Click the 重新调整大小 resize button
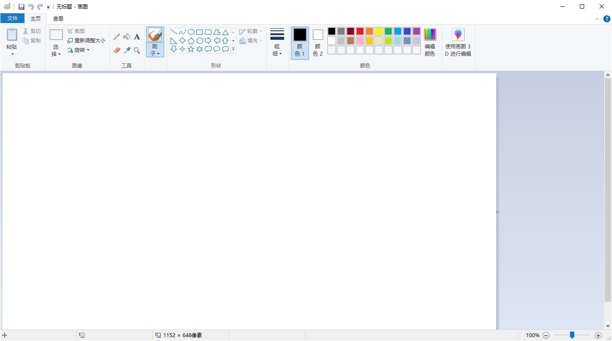The width and height of the screenshot is (612, 341). (87, 41)
